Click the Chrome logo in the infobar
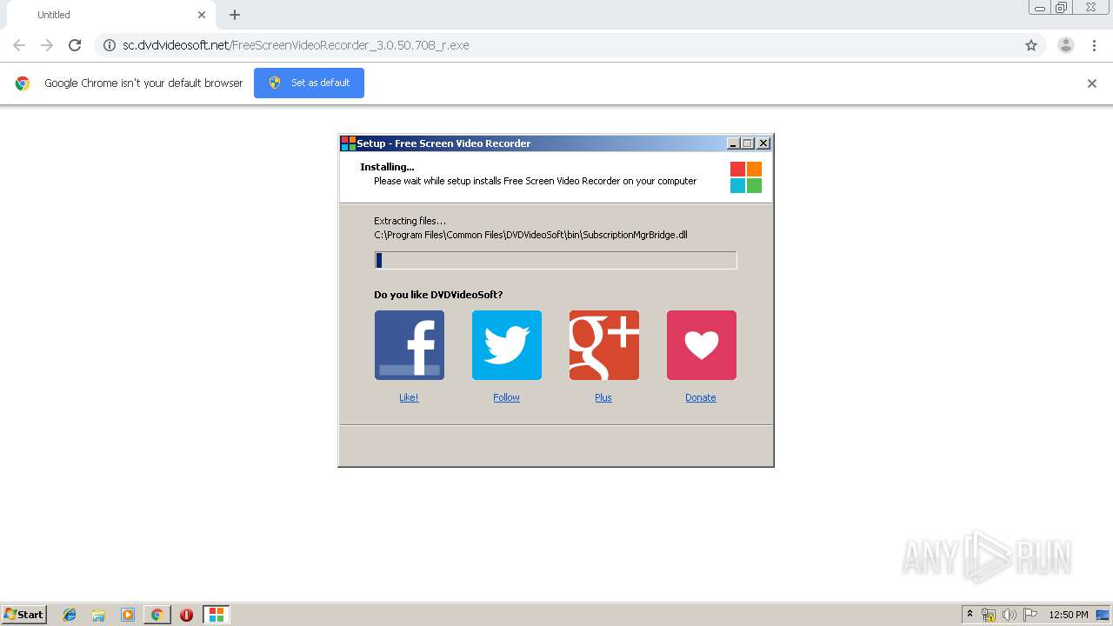 tap(23, 83)
